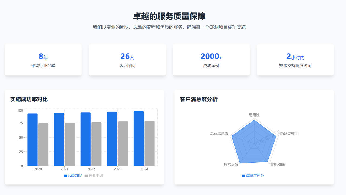
Task: Click the blue bar for 2020
Action: 32,140
